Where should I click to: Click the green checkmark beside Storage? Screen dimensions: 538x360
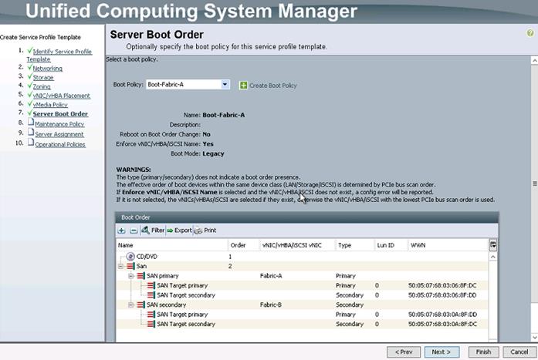point(29,76)
